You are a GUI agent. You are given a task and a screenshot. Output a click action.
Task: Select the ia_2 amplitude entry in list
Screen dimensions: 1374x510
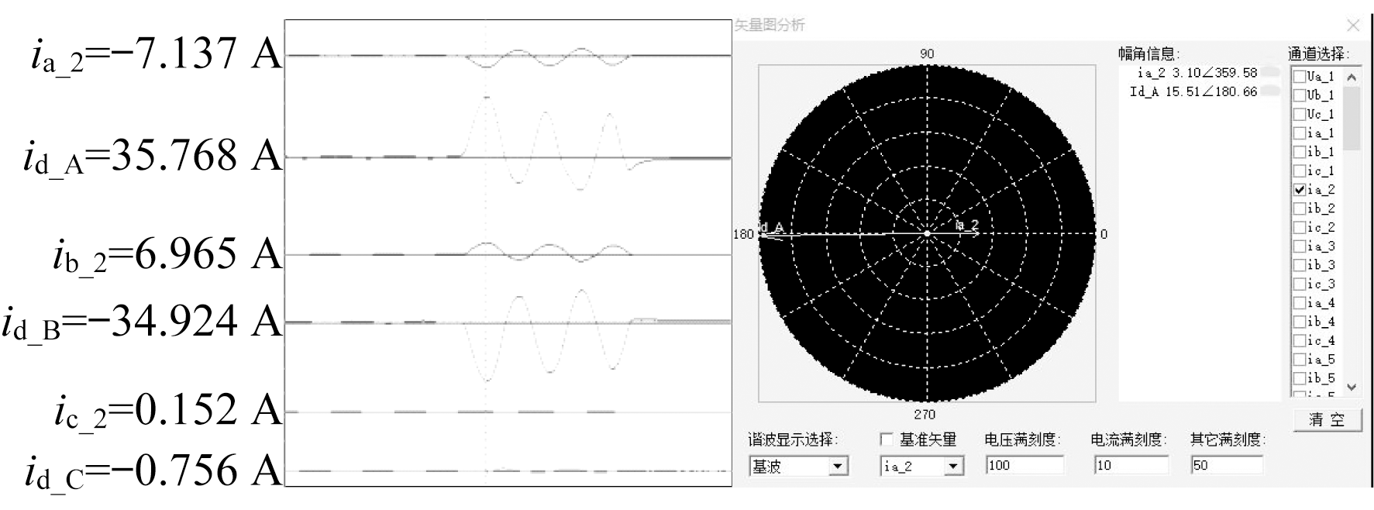click(1197, 73)
